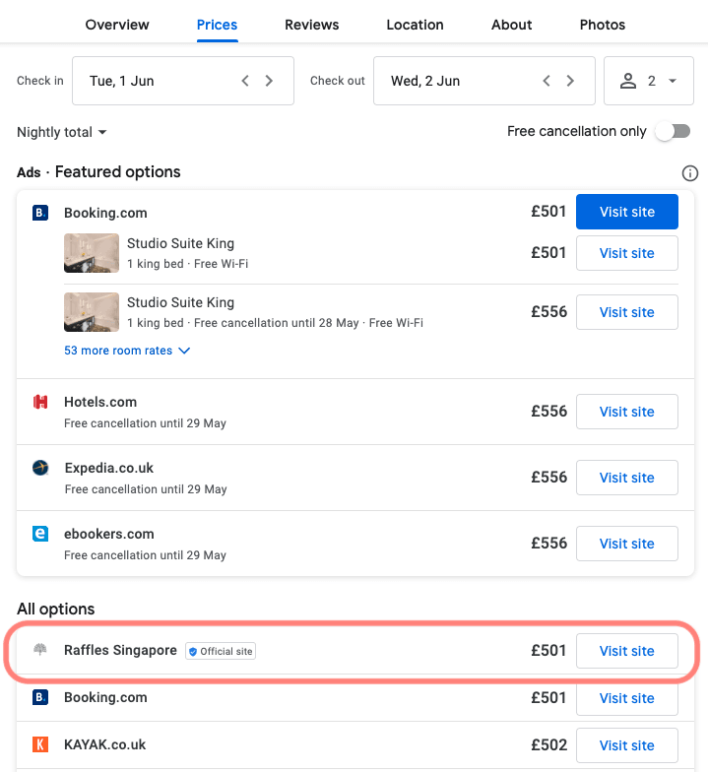Click the blue Booking.com Visit site button
The width and height of the screenshot is (708, 772).
tap(626, 212)
